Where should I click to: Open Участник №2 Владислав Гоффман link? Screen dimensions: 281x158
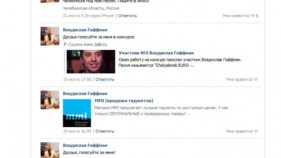point(156,53)
